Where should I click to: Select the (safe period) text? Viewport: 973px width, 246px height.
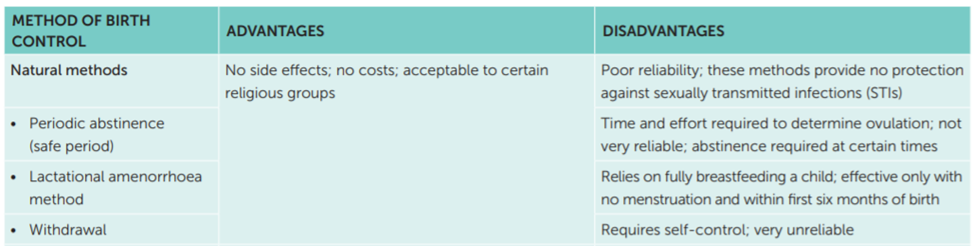click(x=72, y=146)
